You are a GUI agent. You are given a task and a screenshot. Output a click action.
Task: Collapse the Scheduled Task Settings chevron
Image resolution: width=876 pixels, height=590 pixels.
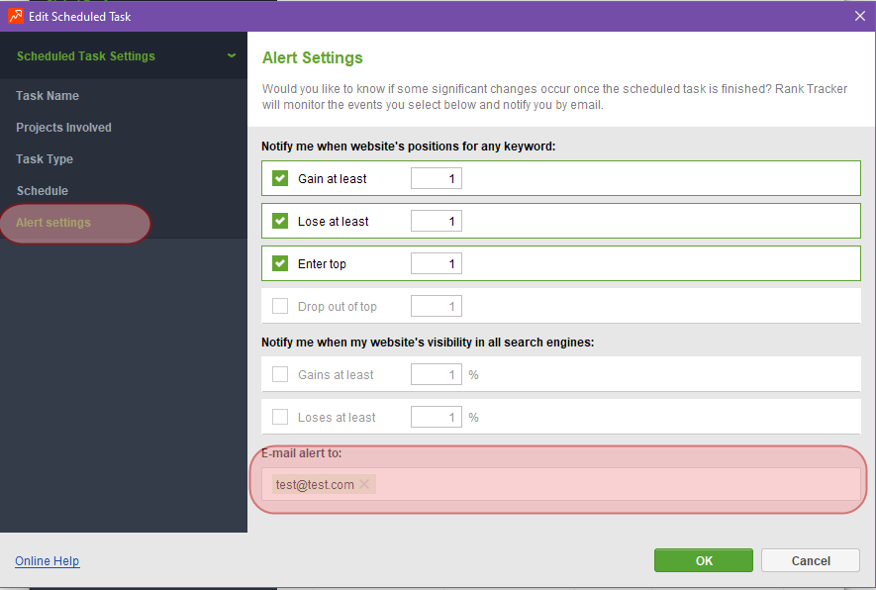(x=232, y=55)
